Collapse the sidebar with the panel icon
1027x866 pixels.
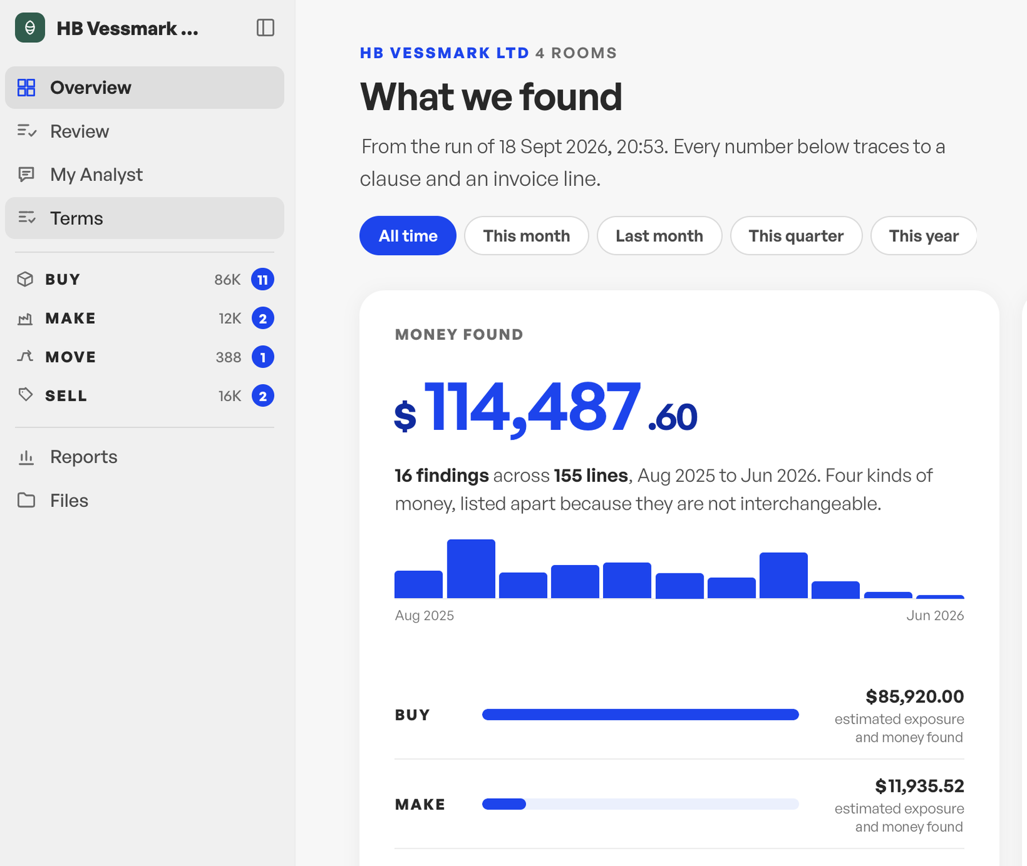pos(265,27)
